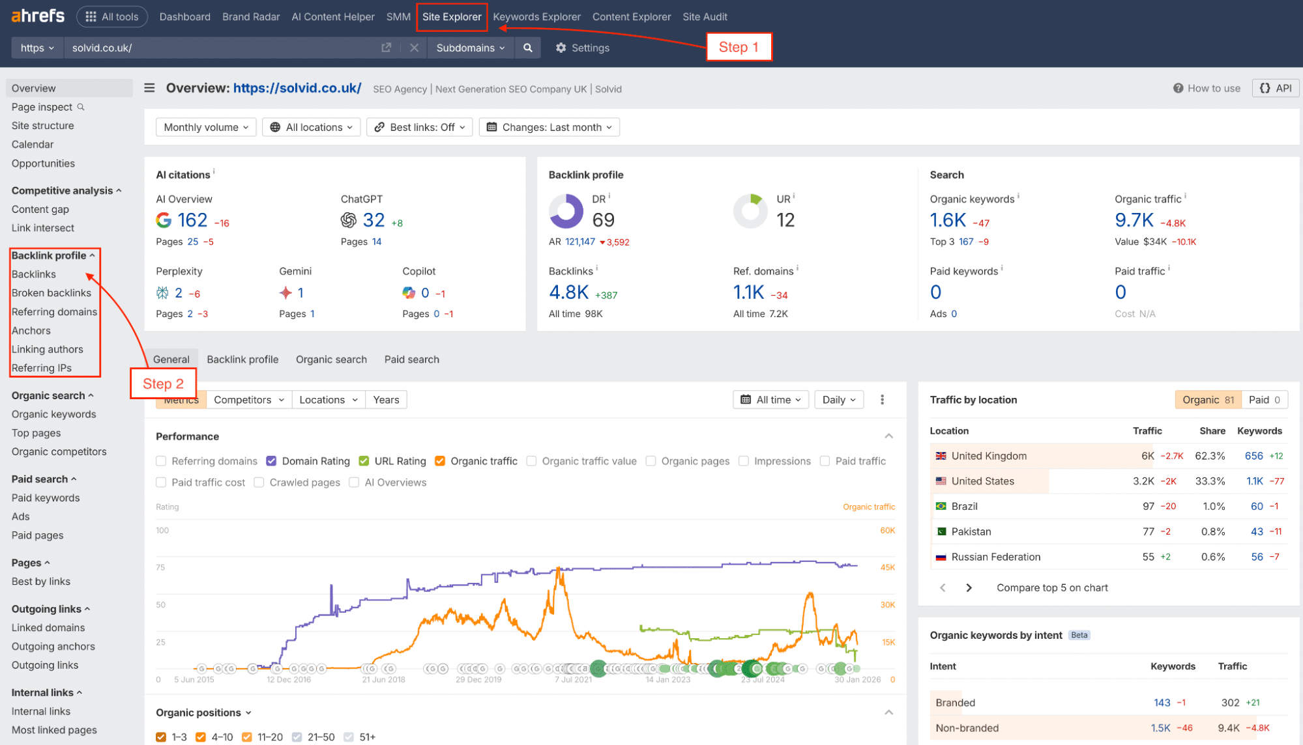Click the How to use button
The width and height of the screenshot is (1303, 745).
coord(1207,88)
